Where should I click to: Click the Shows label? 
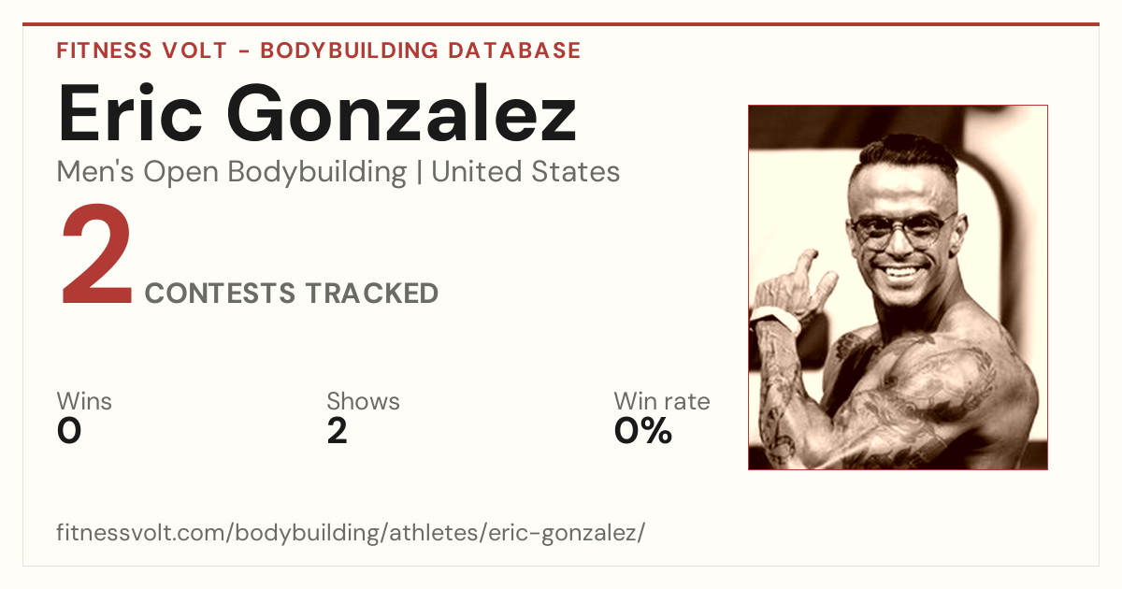(x=363, y=401)
